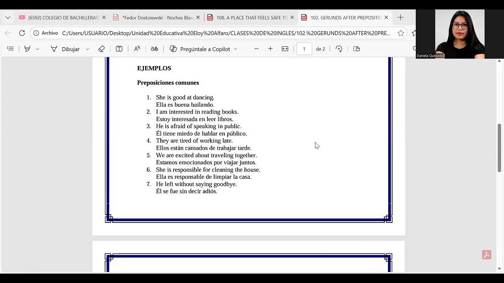This screenshot has height=283, width=504.
Task: Click 'Ella es buena bailando.' translation
Action: click(x=185, y=105)
